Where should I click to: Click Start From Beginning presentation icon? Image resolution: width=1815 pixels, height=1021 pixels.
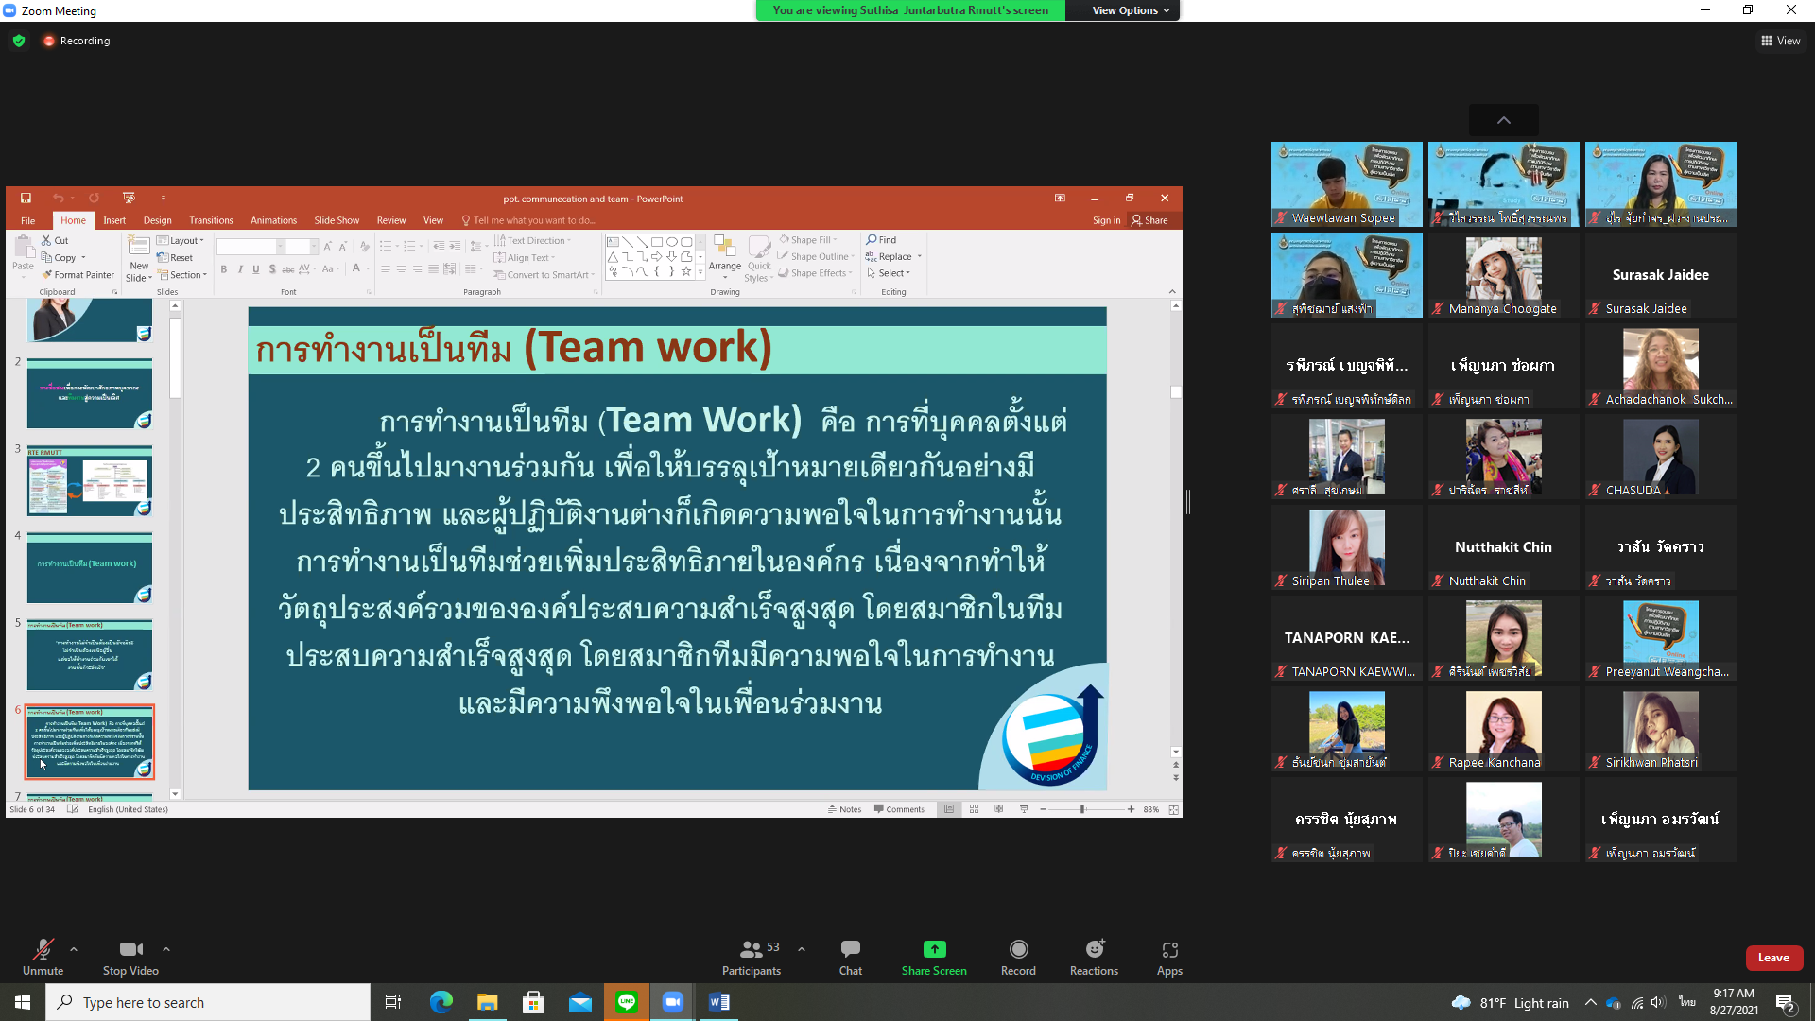point(129,199)
